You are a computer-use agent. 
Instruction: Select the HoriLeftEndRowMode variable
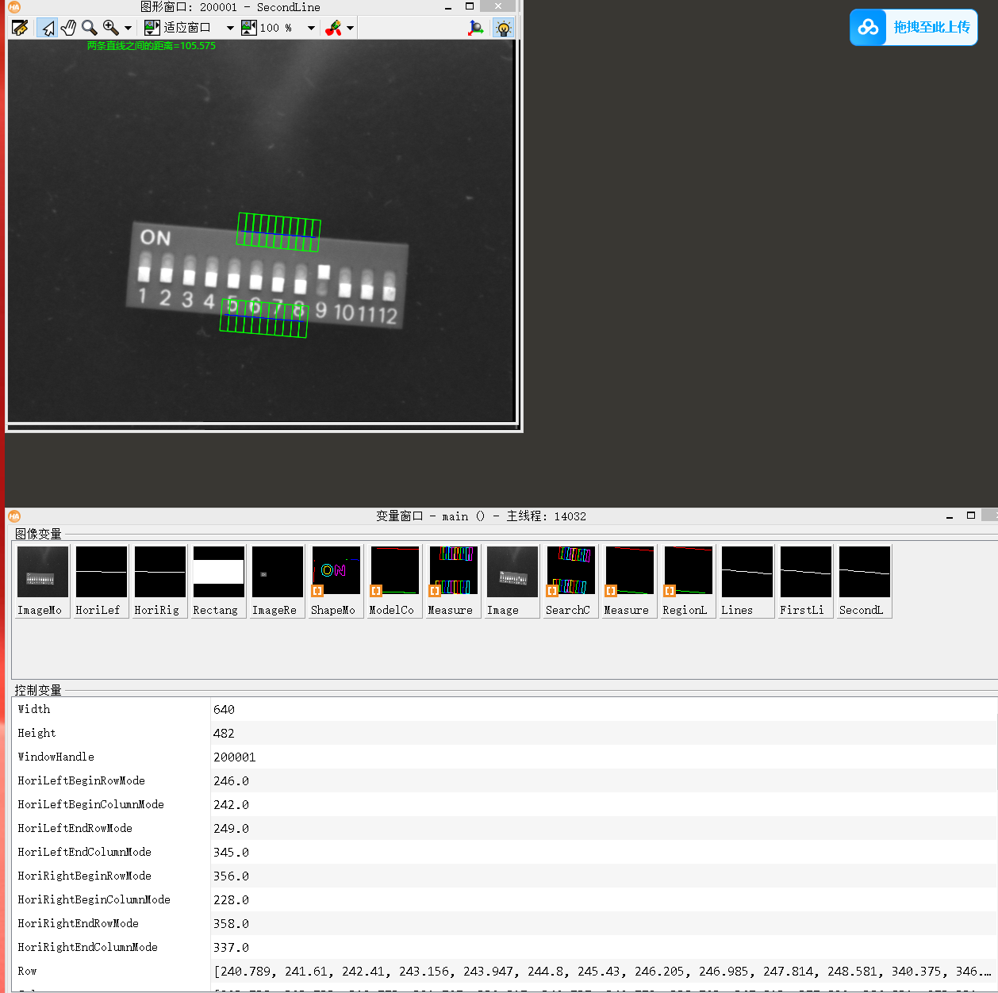(75, 828)
